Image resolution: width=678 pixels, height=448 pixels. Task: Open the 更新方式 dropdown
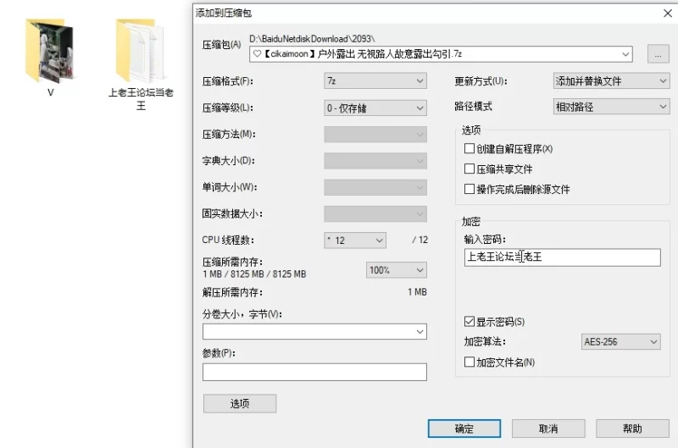[611, 80]
